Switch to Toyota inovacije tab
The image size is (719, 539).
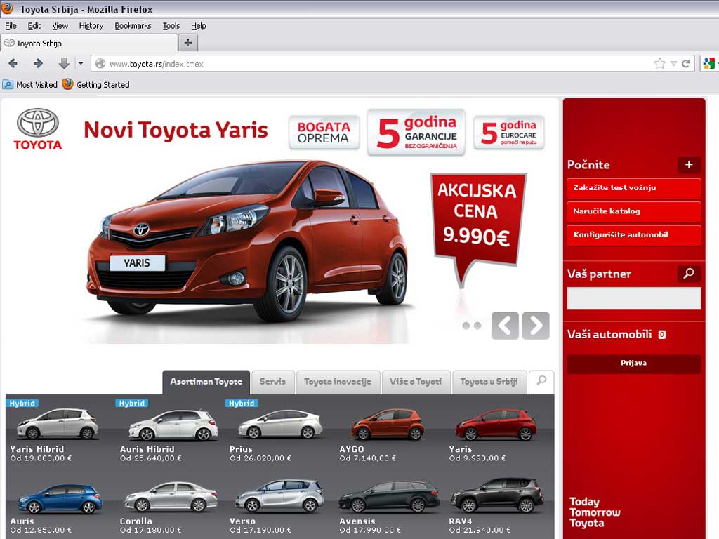(x=338, y=382)
